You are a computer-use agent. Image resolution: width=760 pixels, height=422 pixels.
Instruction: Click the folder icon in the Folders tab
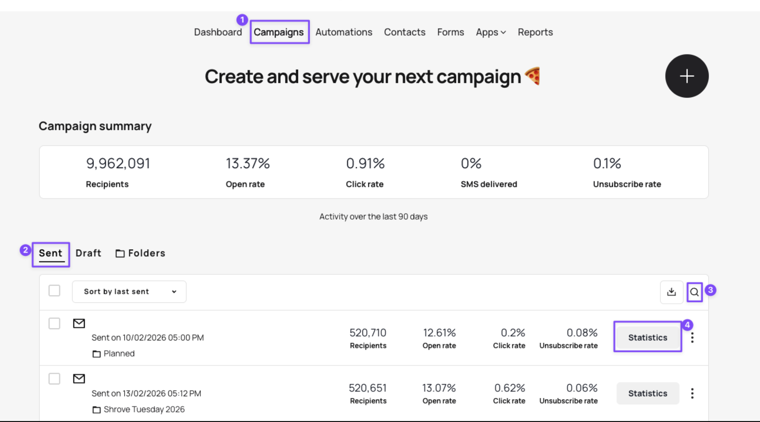pos(120,253)
